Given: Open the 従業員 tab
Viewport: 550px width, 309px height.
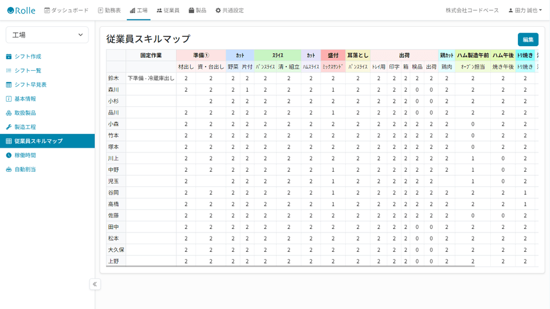Looking at the screenshot, I should tap(168, 11).
